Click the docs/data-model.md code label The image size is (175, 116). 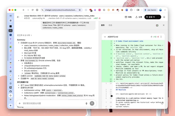[x=66, y=43]
